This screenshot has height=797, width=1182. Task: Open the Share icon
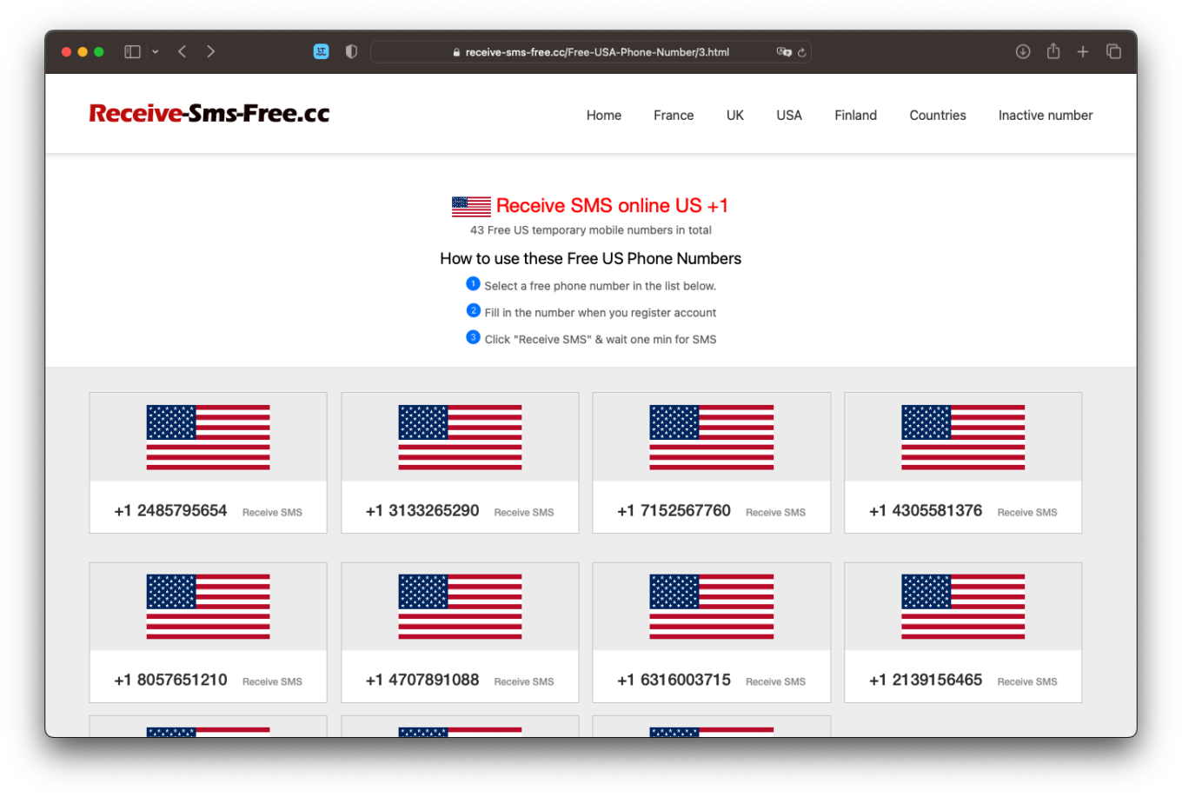coord(1053,51)
